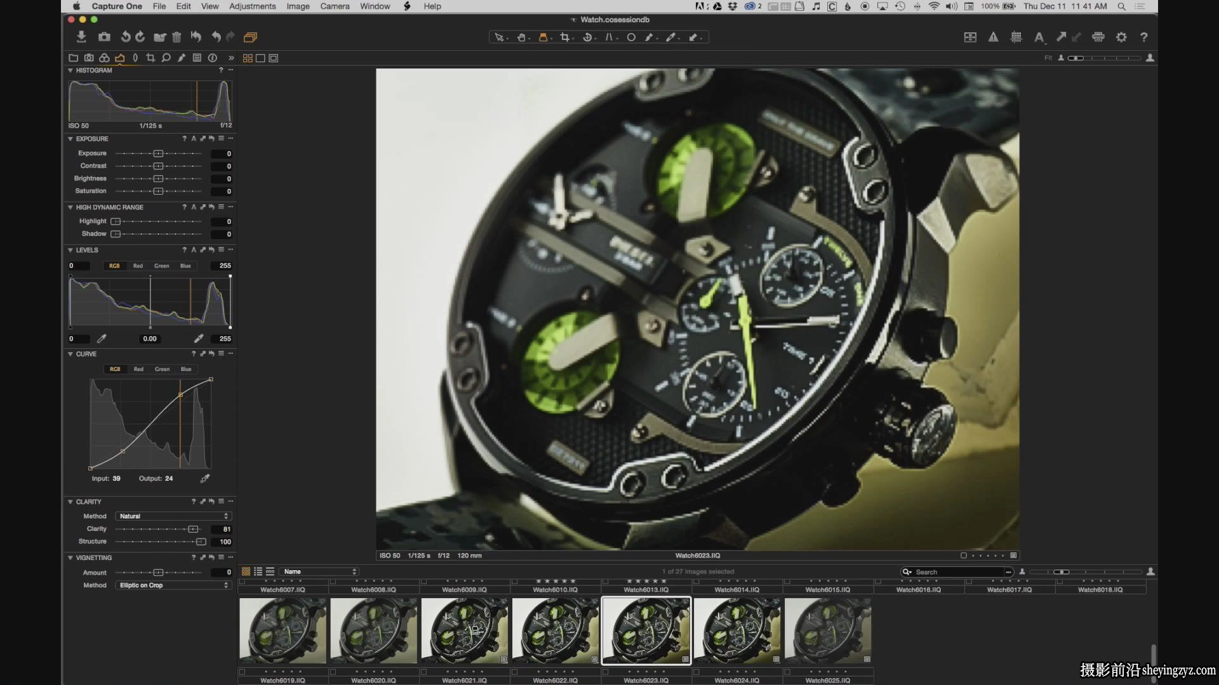
Task: Rotate the image left with counterclockwise icon
Action: (x=126, y=37)
